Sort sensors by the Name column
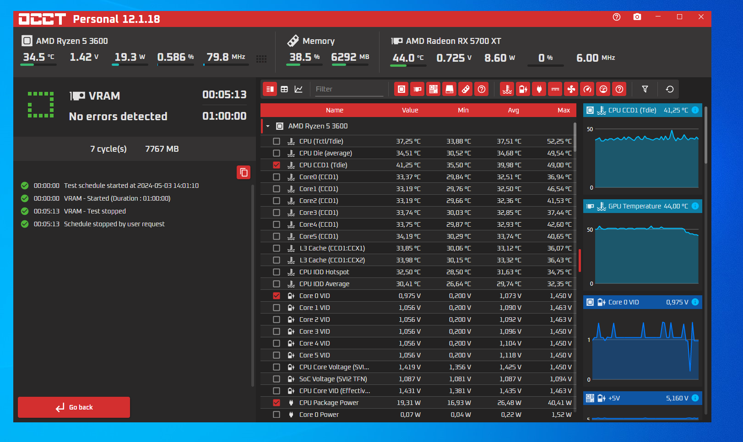Image resolution: width=743 pixels, height=442 pixels. coord(335,110)
